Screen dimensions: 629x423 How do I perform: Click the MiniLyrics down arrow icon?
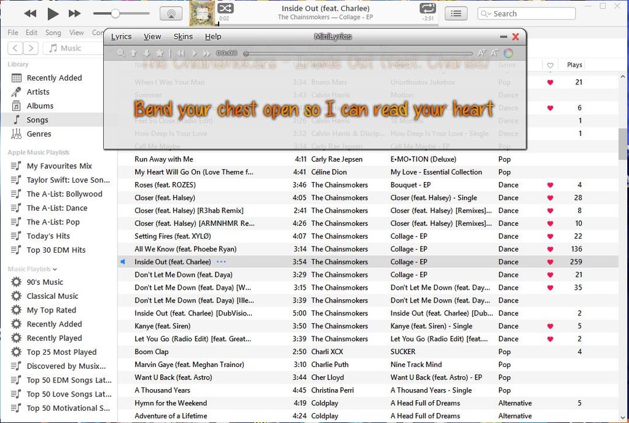coord(147,53)
